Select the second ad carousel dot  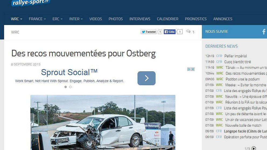pyautogui.click(x=70, y=87)
